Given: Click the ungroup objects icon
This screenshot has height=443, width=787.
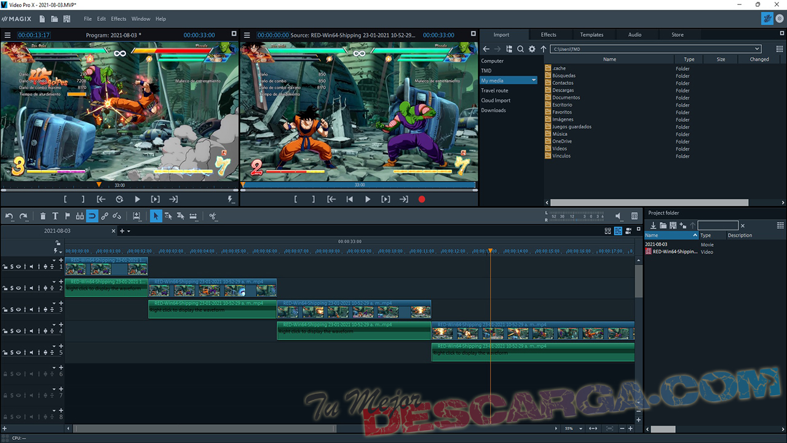Looking at the screenshot, I should (117, 216).
